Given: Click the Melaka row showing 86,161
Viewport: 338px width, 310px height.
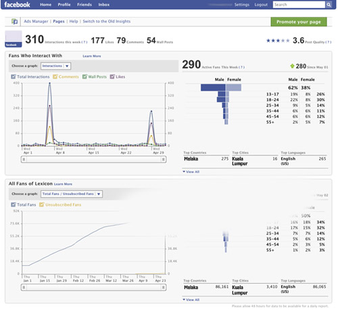Looking at the screenshot, I should 206,287.
